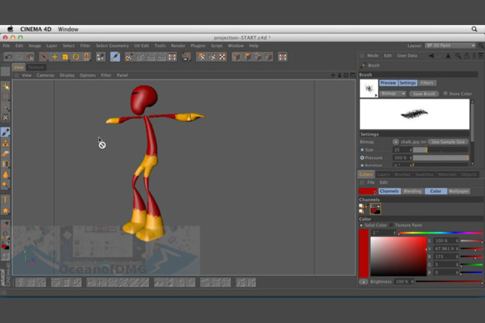Open the viewport Cameras menu
The width and height of the screenshot is (485, 323).
coord(45,76)
